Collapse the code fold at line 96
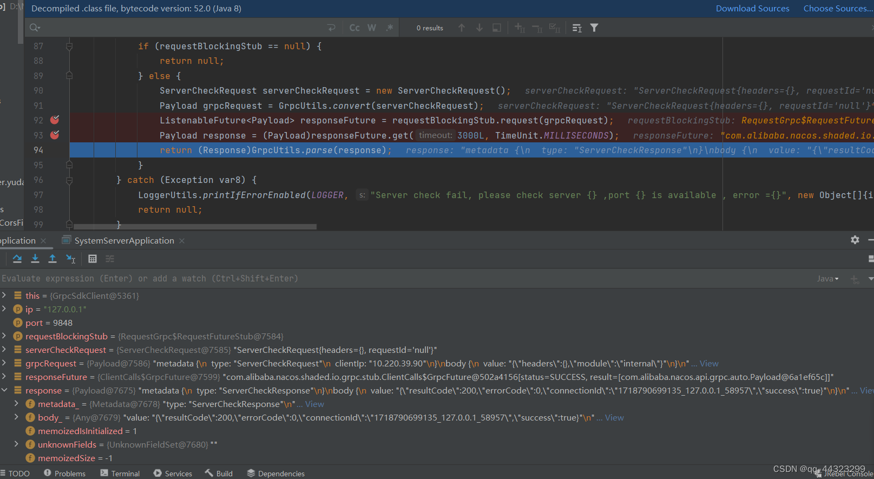 pyautogui.click(x=69, y=180)
